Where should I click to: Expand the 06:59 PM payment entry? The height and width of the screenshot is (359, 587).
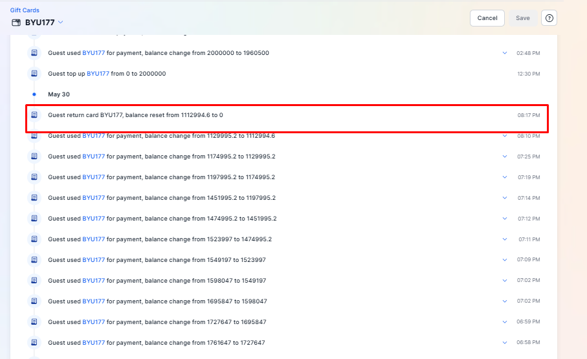coord(505,322)
